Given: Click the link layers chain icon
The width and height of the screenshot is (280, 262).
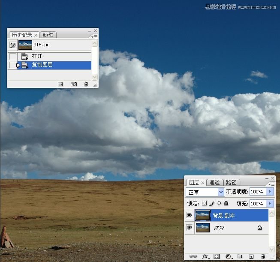Looking at the screenshot, I should [193, 256].
